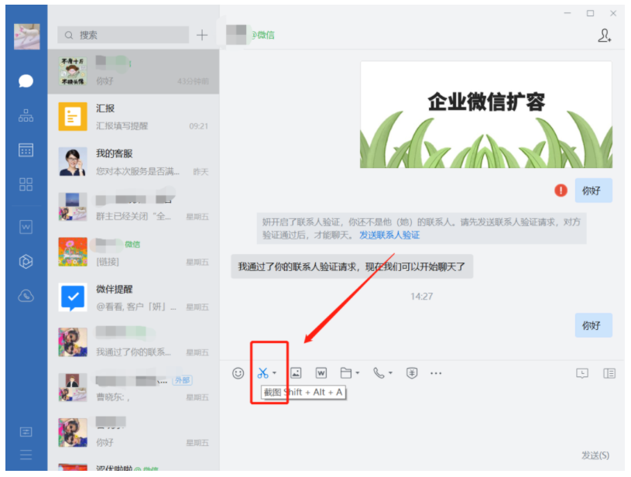The width and height of the screenshot is (631, 477).
Task: Open the Contacts organization chart icon
Action: [26, 115]
